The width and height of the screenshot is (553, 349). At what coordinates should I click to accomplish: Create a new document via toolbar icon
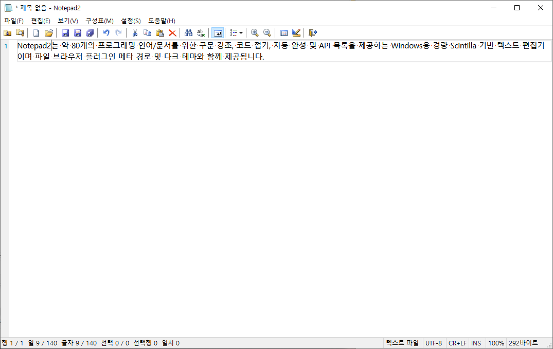35,32
